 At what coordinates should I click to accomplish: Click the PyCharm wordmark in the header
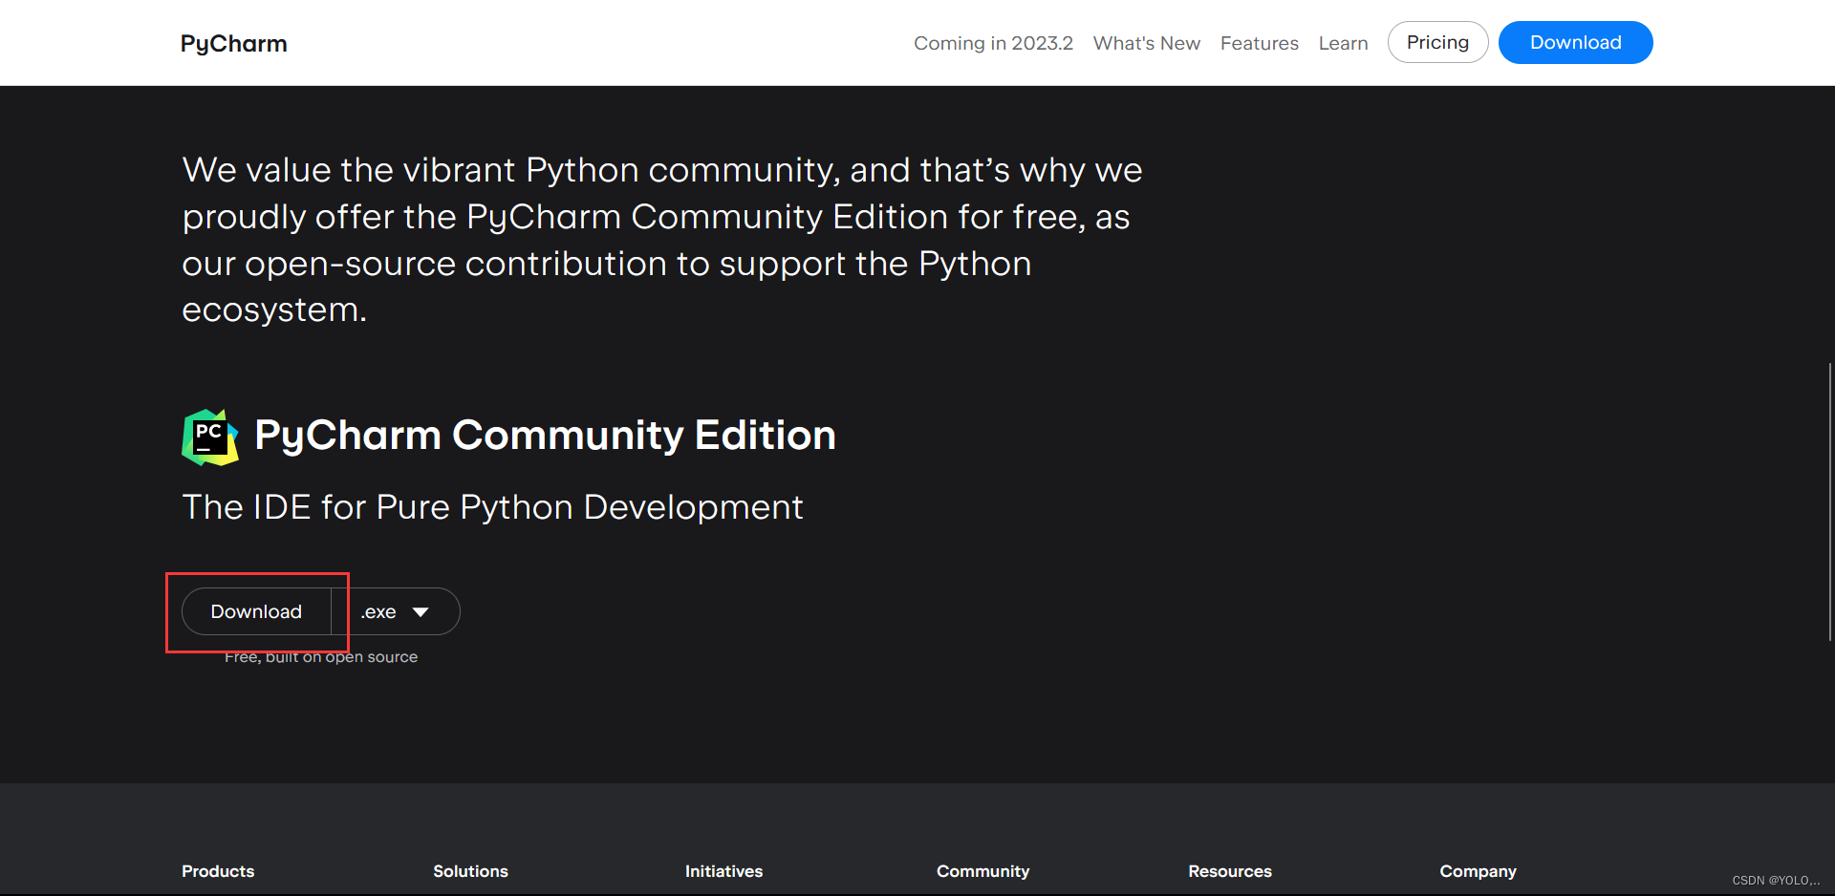[232, 43]
